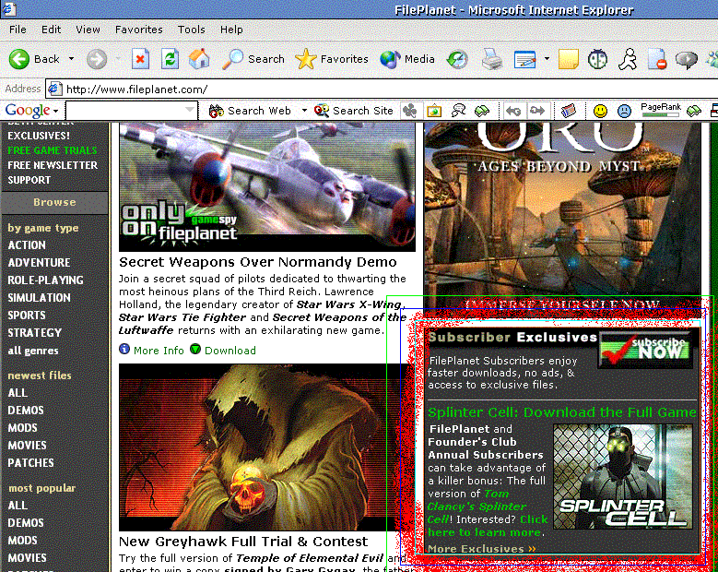Open Secret Weapons Over Normandy Demo headline
This screenshot has height=572, width=718.
tap(258, 262)
